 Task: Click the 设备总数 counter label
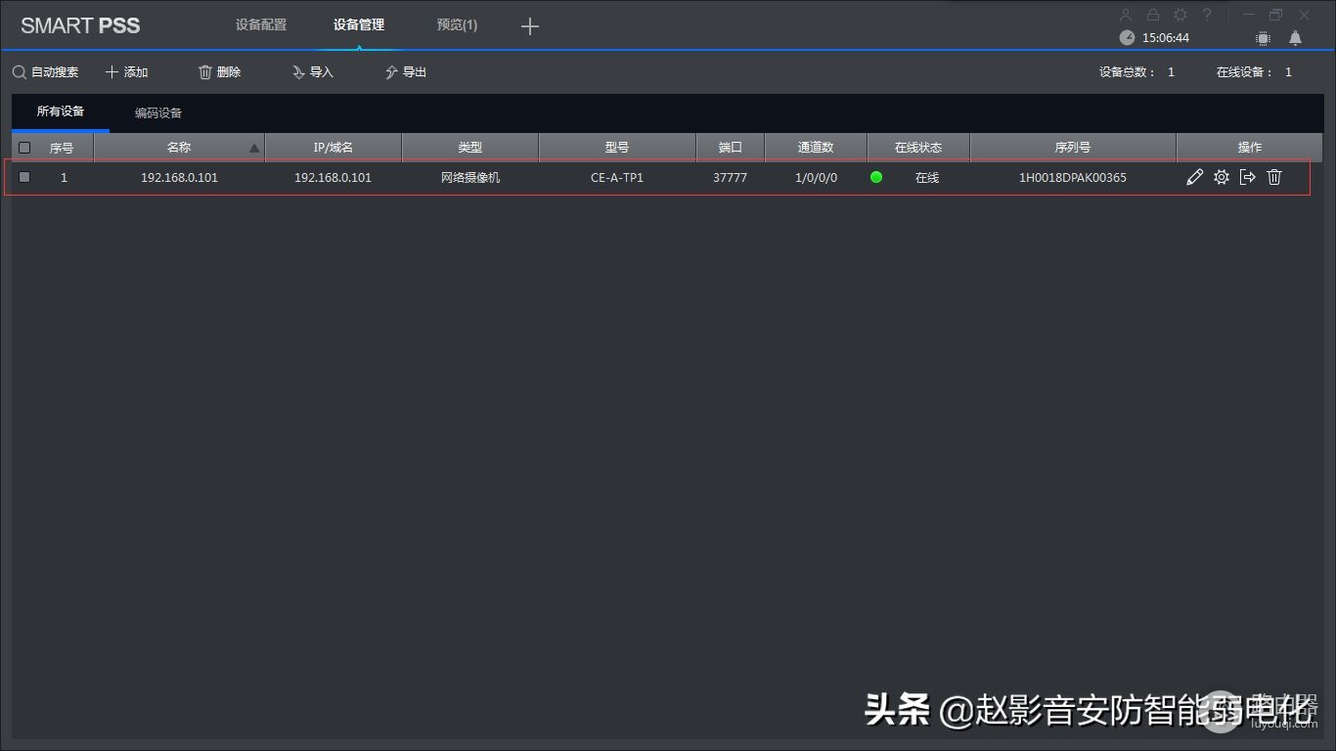point(1128,72)
